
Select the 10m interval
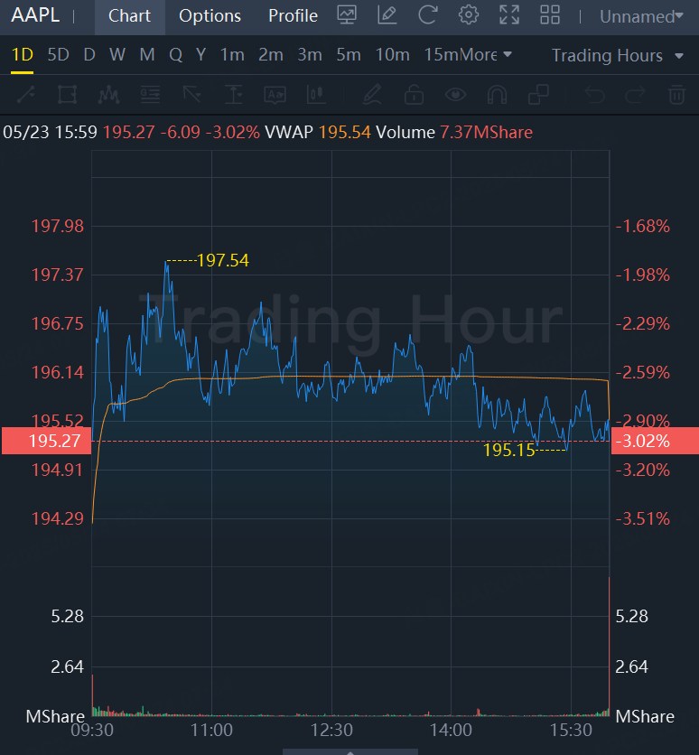point(392,54)
